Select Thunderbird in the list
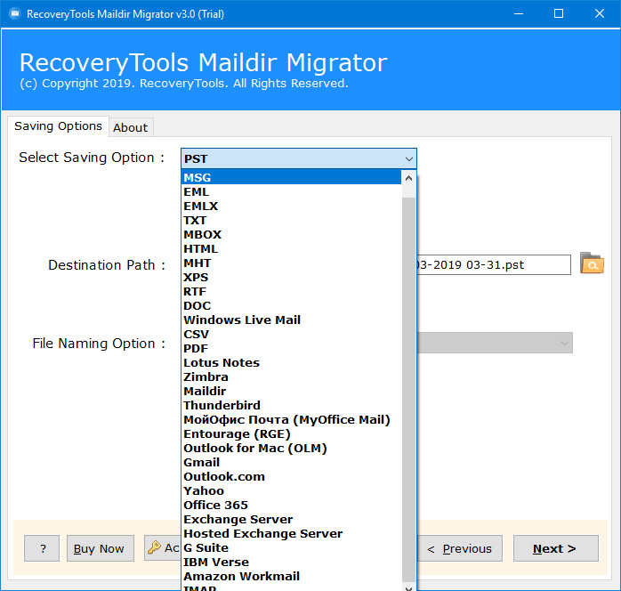 [292, 406]
